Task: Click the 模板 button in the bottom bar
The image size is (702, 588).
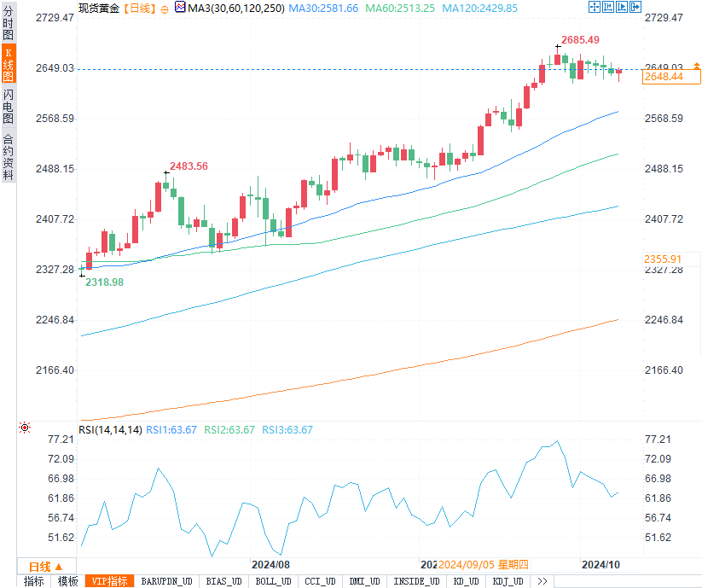Action: [x=67, y=581]
